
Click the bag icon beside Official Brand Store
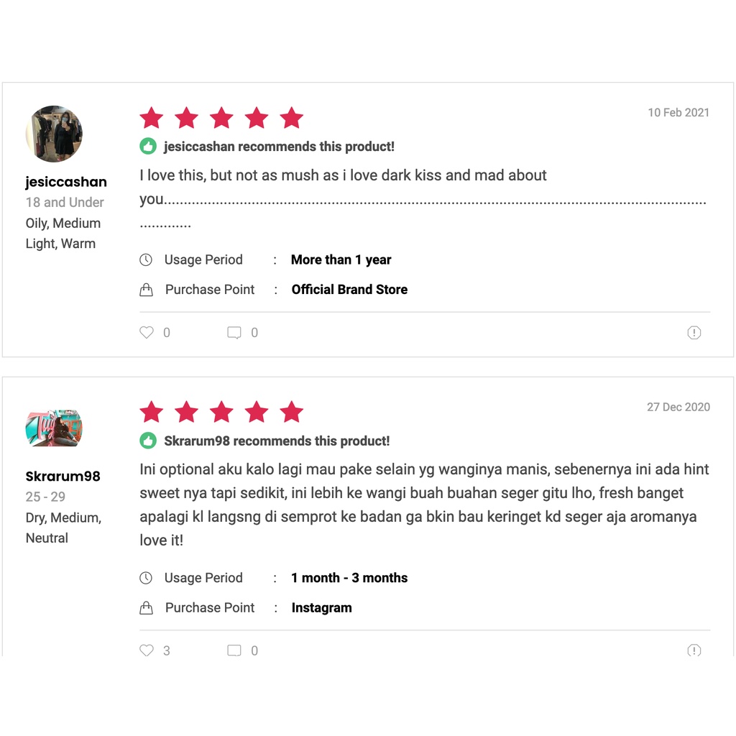146,290
